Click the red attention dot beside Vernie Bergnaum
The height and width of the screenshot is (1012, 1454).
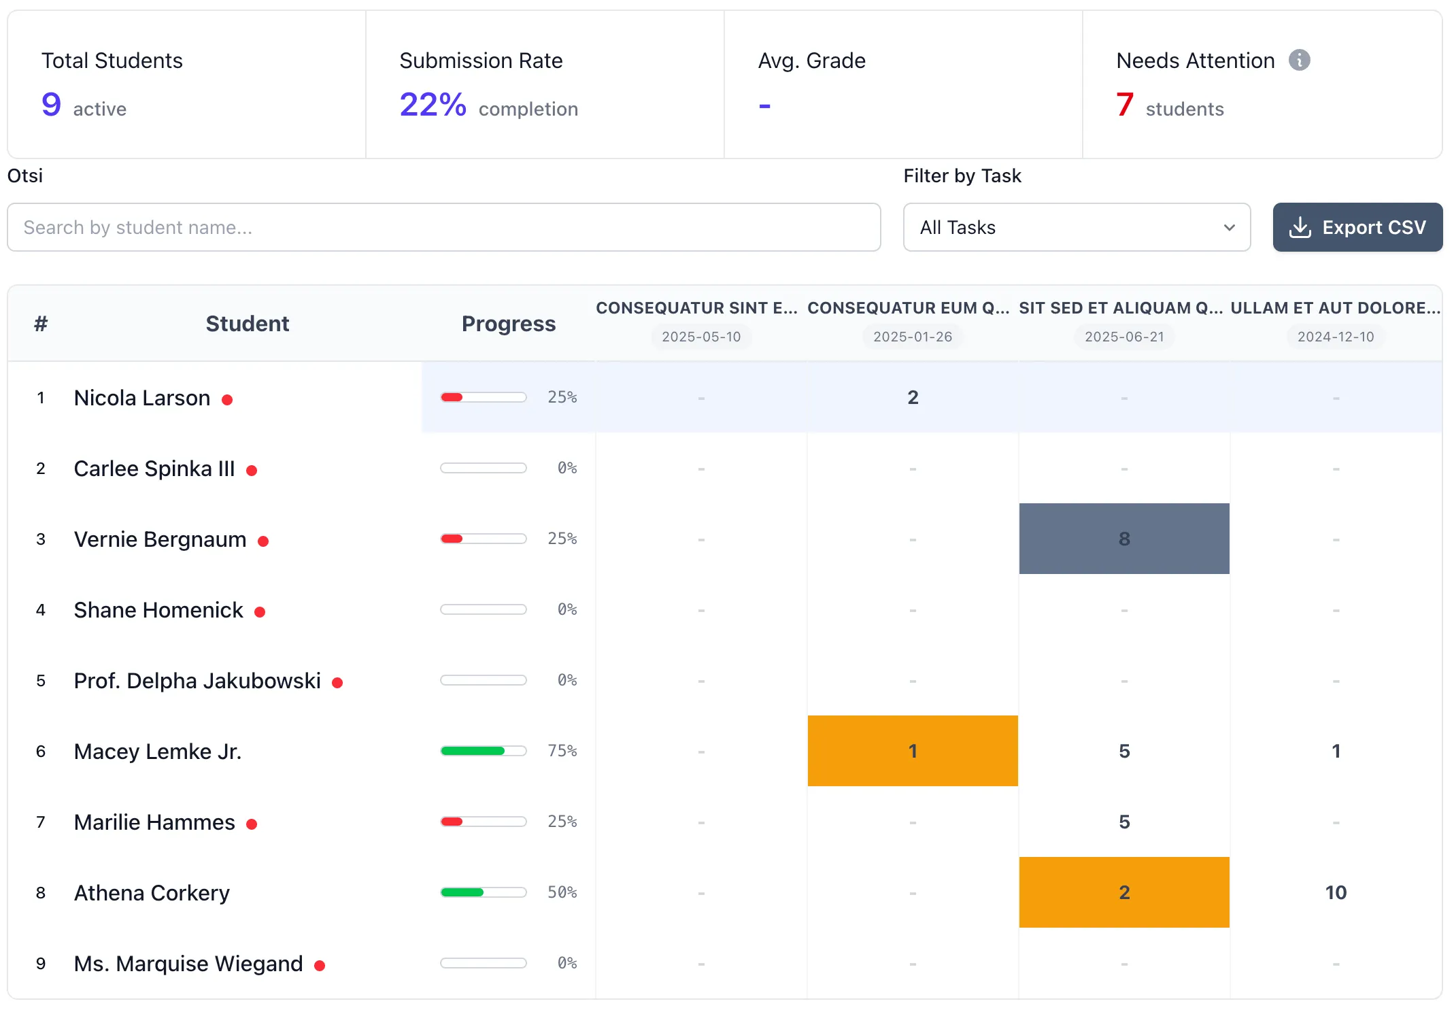263,541
